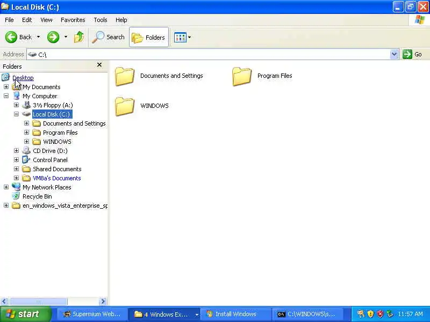Expand Control Panel node
Screen dimensions: 430x322
coord(16,159)
